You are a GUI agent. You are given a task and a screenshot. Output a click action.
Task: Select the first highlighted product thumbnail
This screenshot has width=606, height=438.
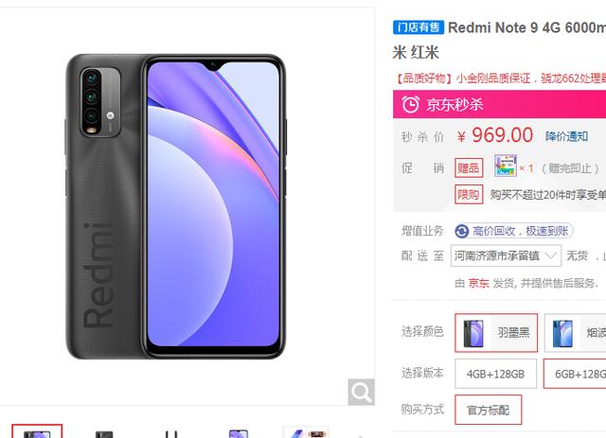pos(37,431)
